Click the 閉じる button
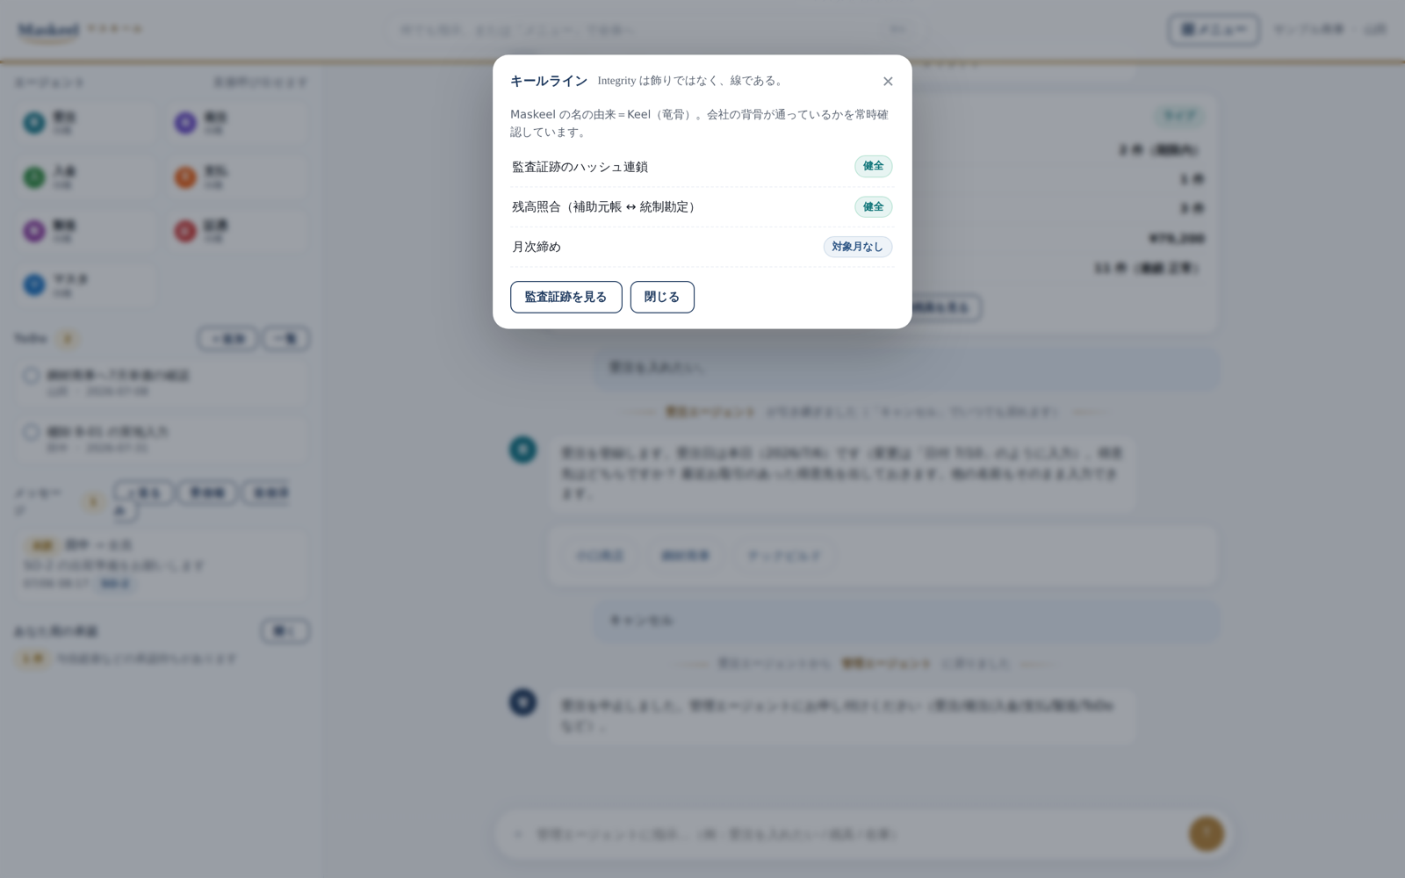This screenshot has width=1405, height=878. click(x=662, y=297)
